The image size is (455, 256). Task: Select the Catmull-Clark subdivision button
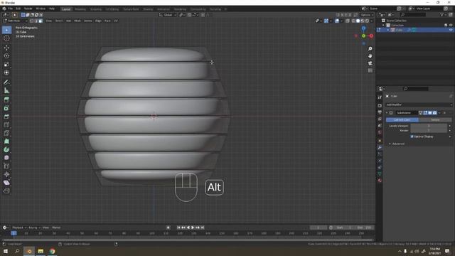[402, 120]
